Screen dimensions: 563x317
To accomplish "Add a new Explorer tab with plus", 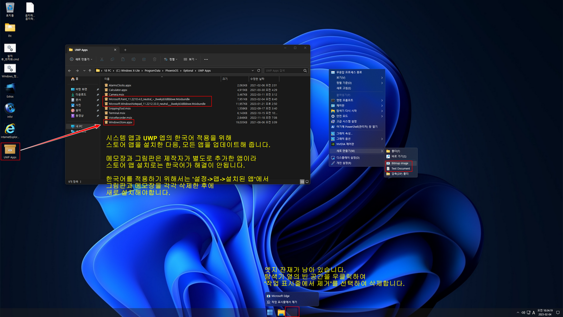I will point(125,50).
